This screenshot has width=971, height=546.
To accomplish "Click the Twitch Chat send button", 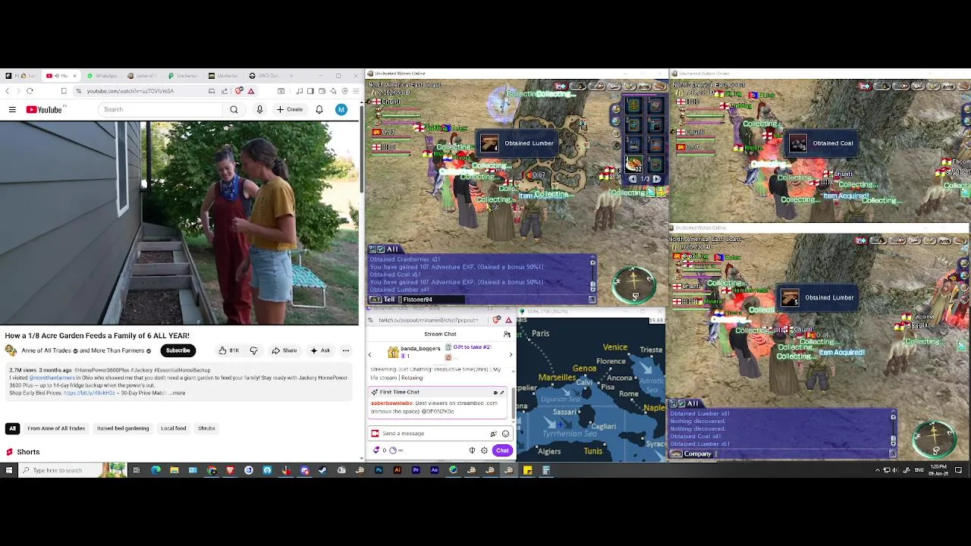I will [502, 450].
